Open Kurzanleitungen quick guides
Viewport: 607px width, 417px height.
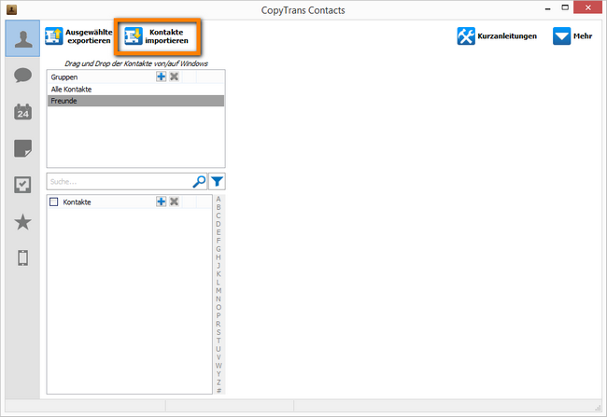497,36
